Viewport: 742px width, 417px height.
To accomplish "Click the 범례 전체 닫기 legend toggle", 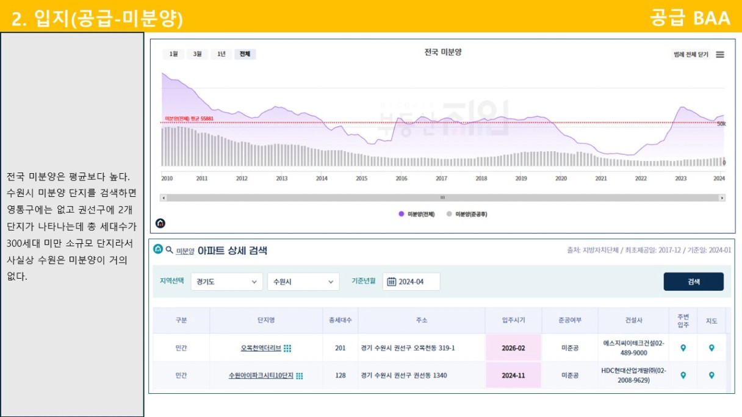I will tap(691, 54).
